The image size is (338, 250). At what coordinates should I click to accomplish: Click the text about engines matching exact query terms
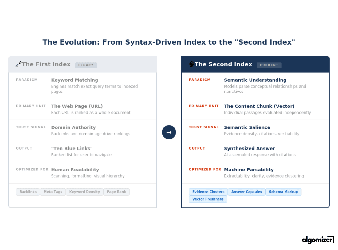coord(94,89)
